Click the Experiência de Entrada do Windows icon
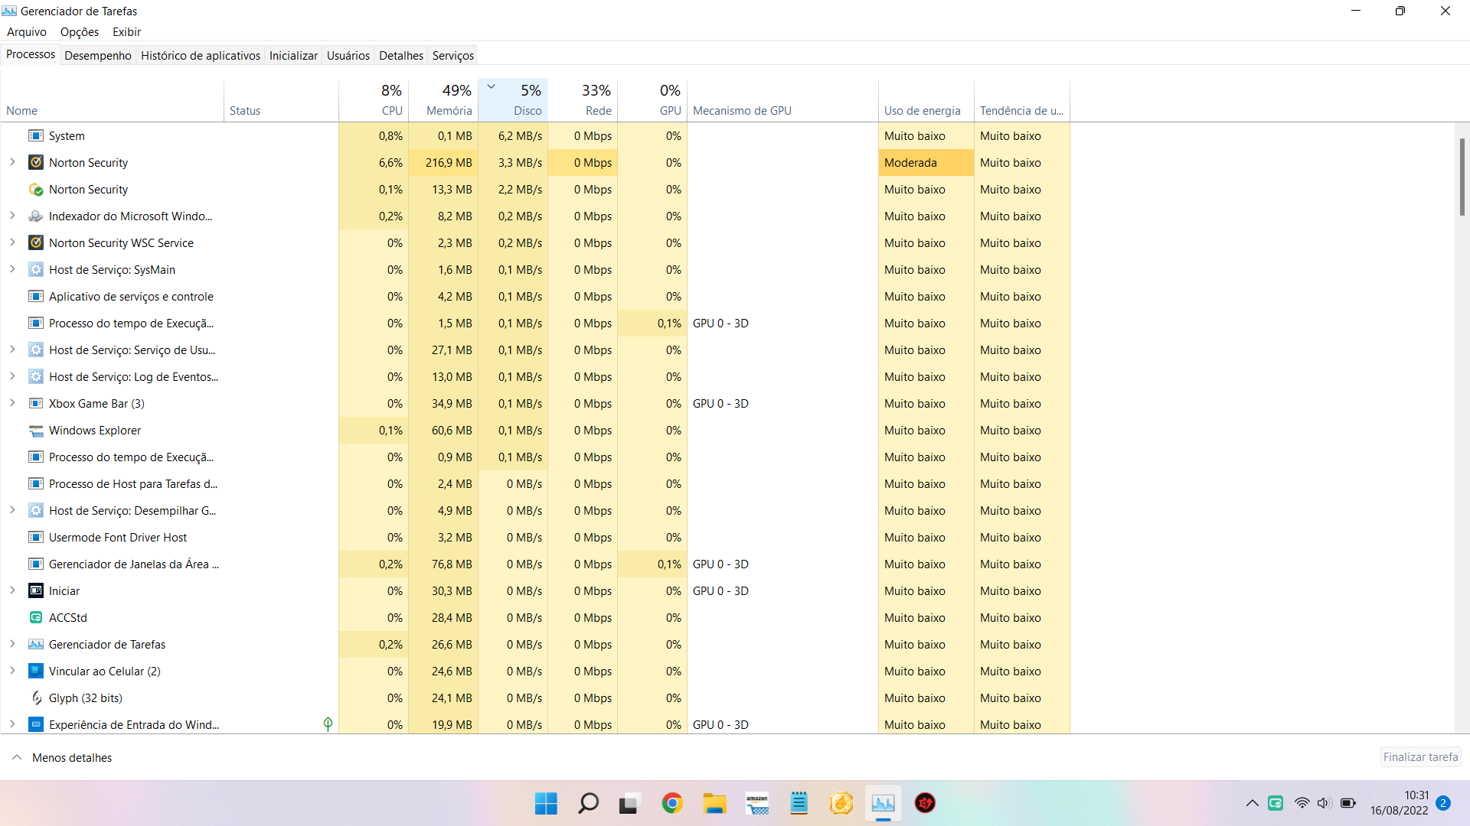 36,724
